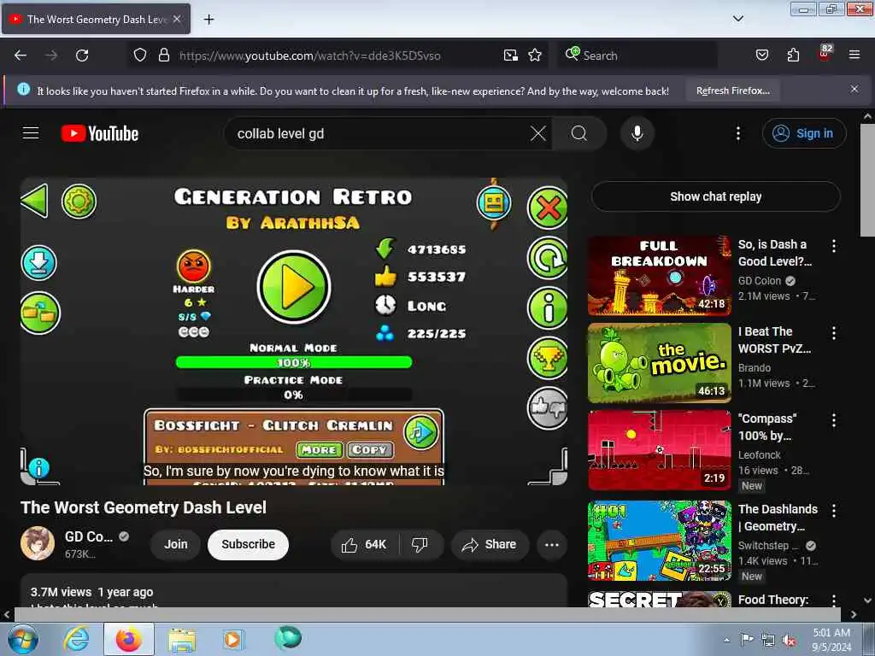This screenshot has width=875, height=656.
Task: Click the Join button
Action: click(x=176, y=544)
